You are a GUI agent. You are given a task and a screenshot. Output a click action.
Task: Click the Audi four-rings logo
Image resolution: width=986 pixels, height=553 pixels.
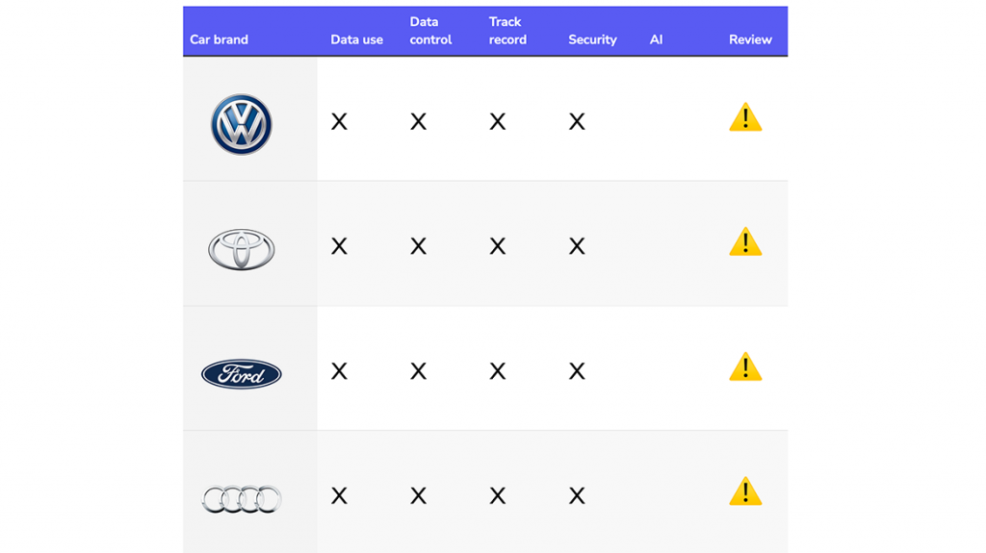[x=242, y=499]
